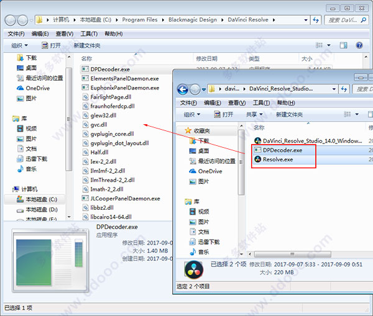Expand the front address bar history dropdown
Screen dimensions: 373x316
click(x=334, y=89)
